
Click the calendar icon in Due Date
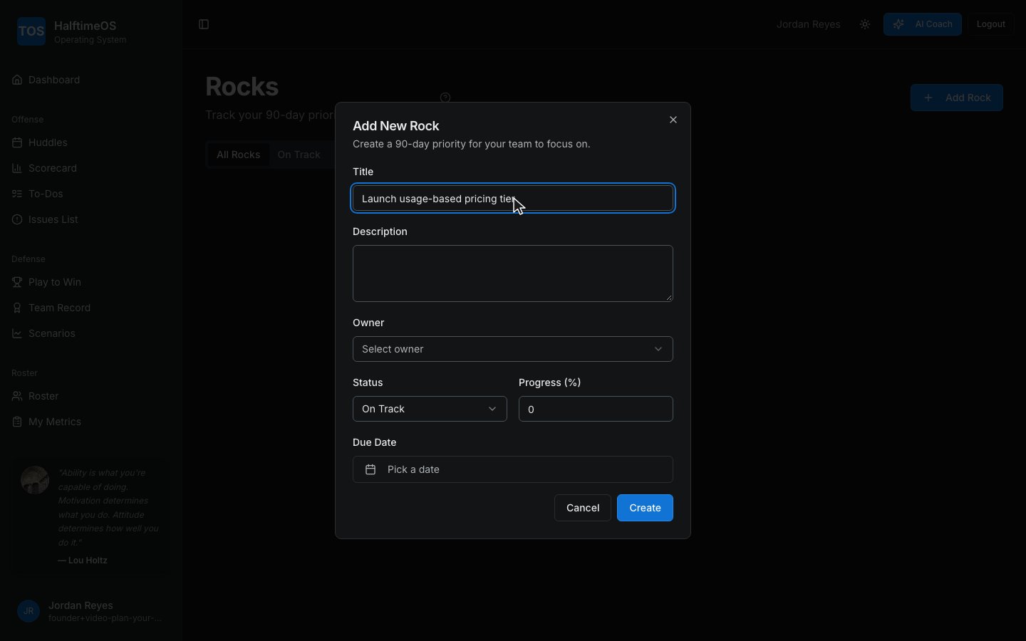pyautogui.click(x=370, y=469)
